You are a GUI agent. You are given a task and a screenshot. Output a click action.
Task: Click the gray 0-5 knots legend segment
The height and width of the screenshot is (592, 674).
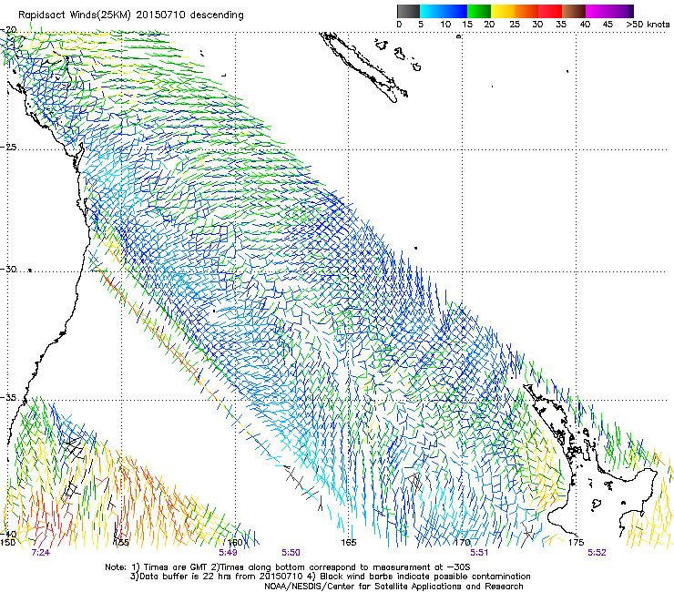pos(408,11)
